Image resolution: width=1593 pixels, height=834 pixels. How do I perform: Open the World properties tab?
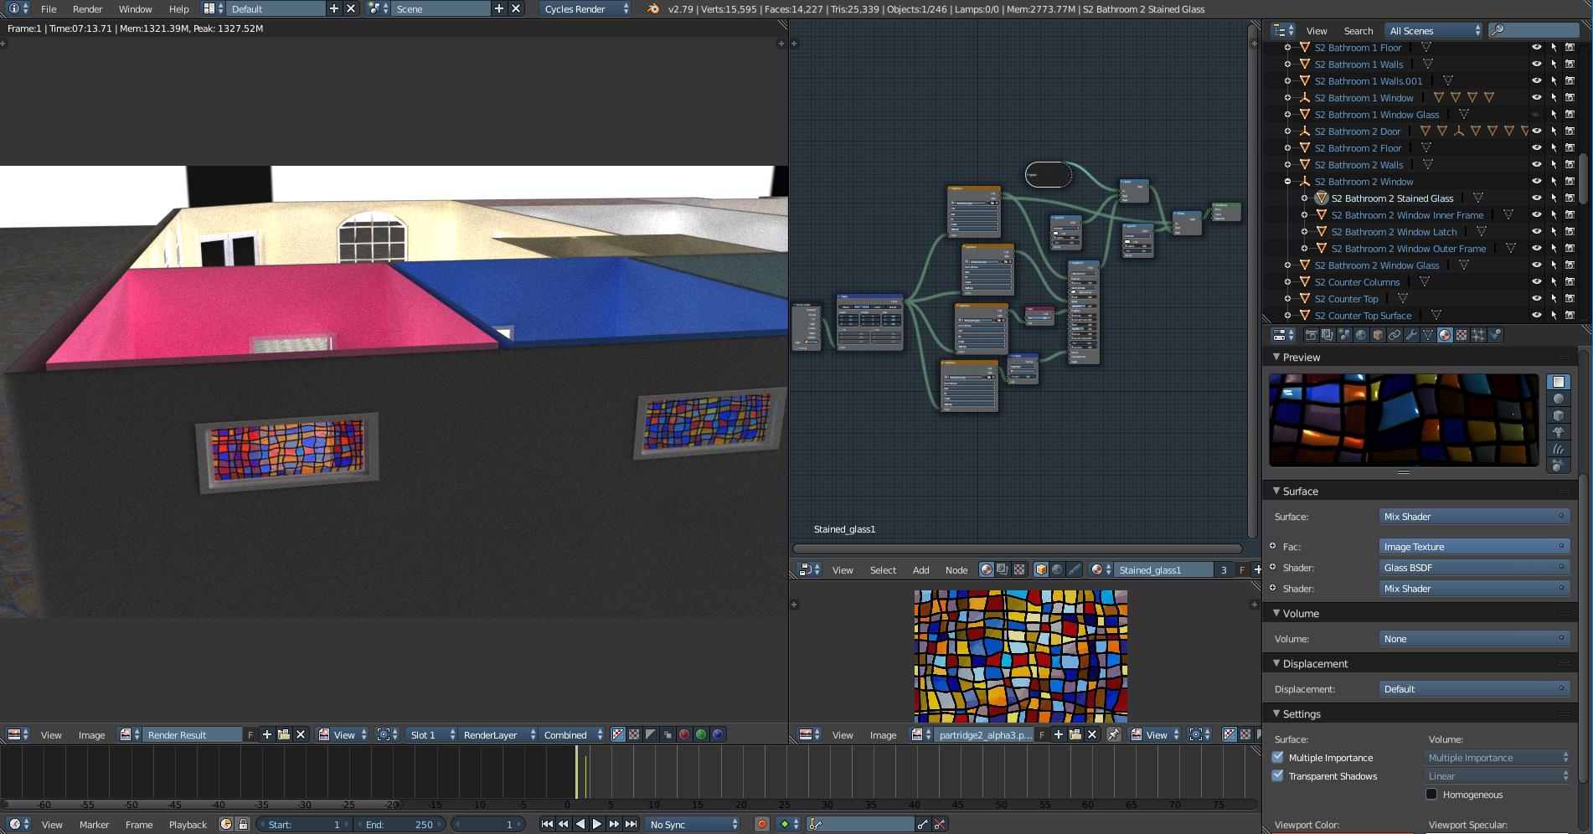[1360, 335]
